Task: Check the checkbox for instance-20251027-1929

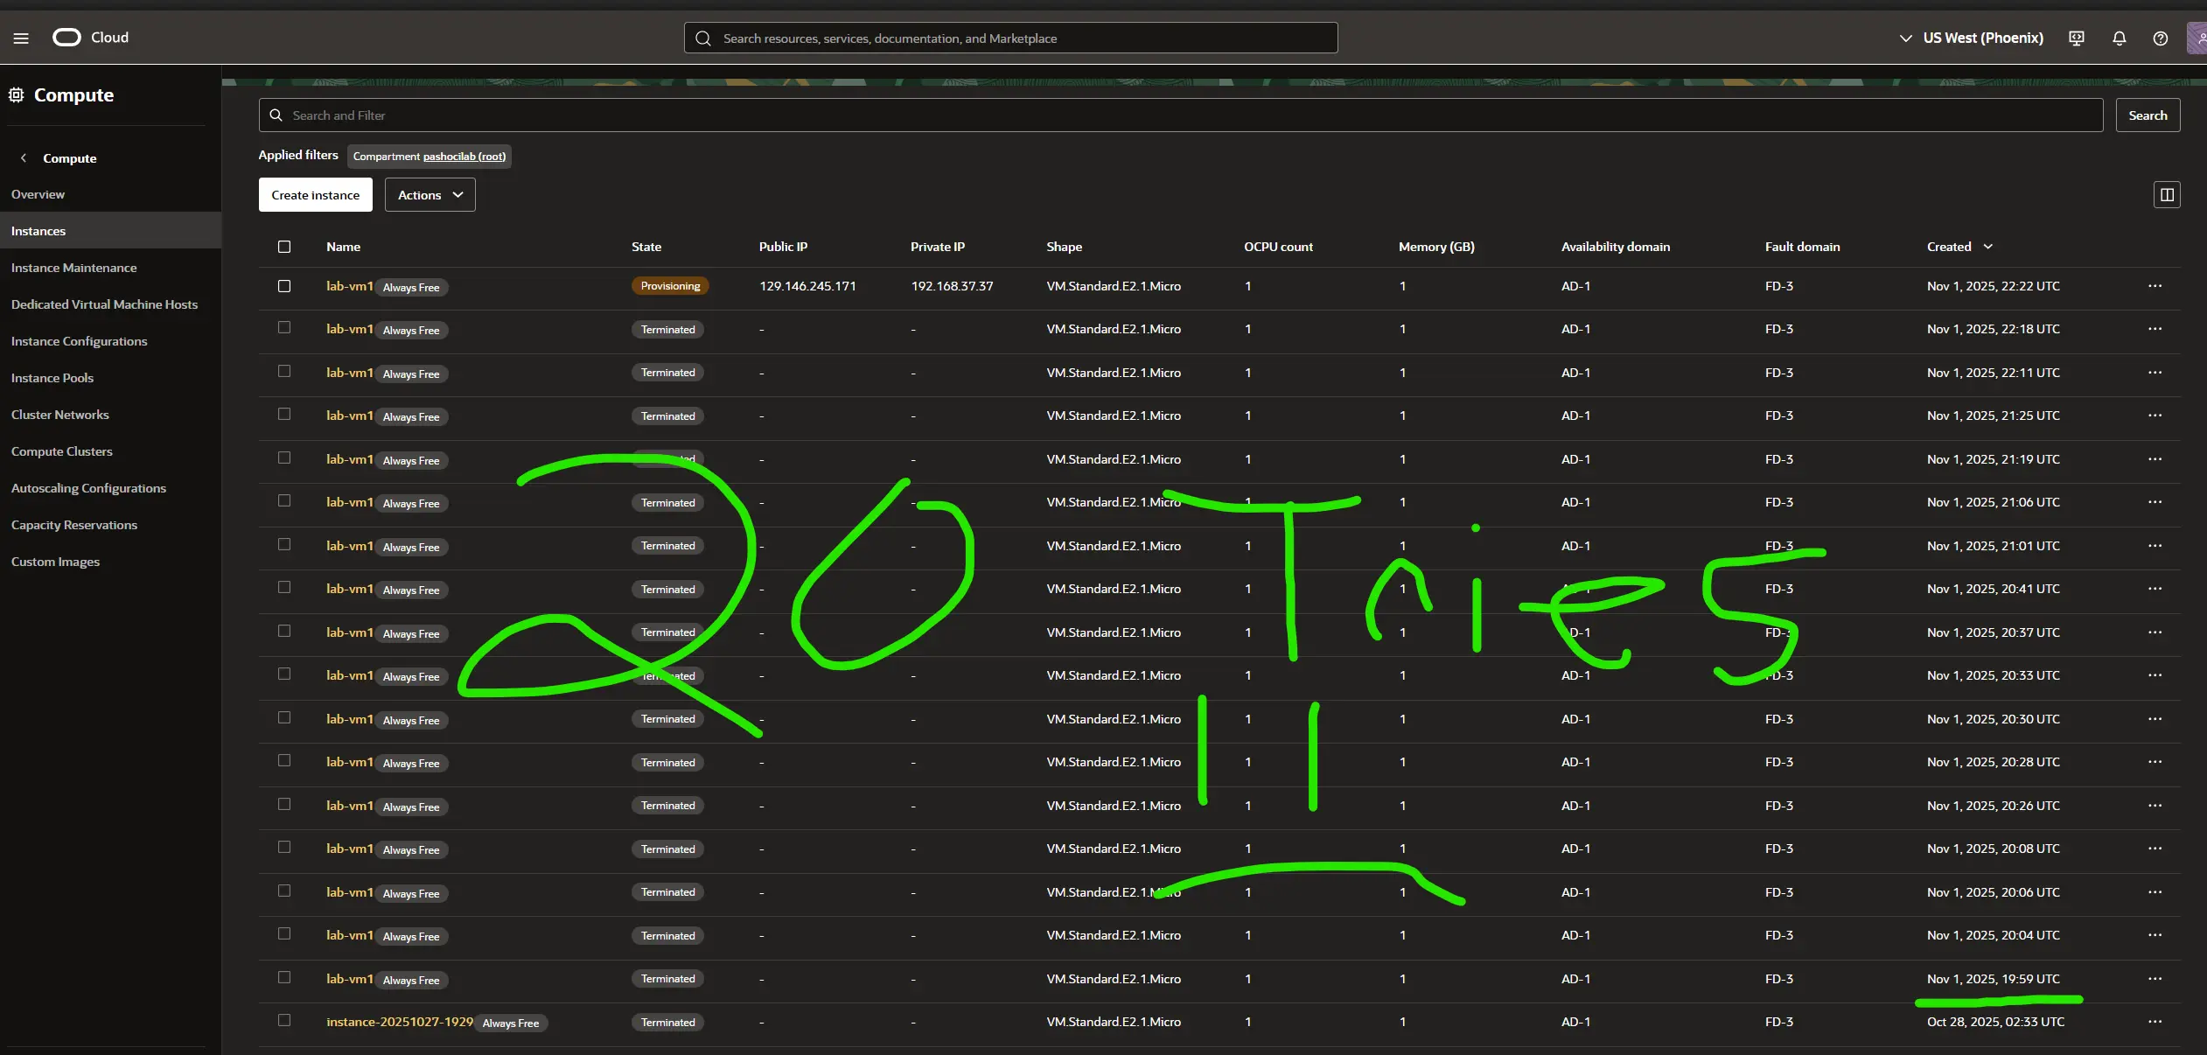Action: [x=284, y=1021]
